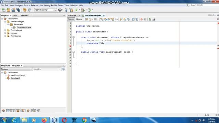Open the Members dropdown in Navigator
Screen dimensions: 219x123
16,69
